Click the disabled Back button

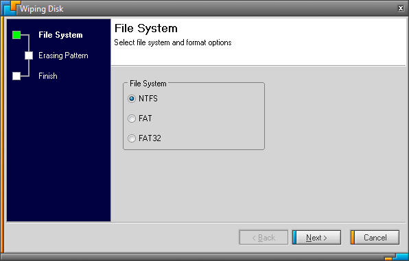(x=264, y=238)
